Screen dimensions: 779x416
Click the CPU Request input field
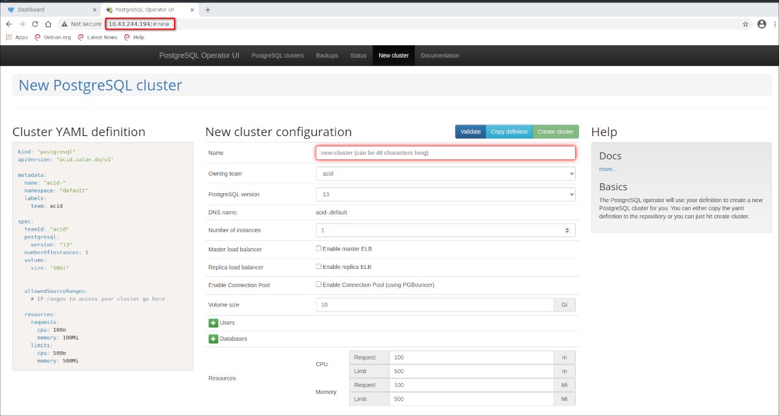coord(471,357)
